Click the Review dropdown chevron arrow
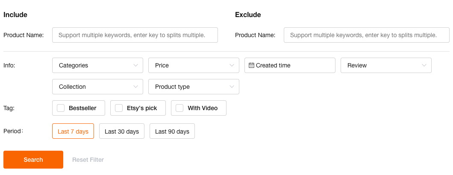 (x=424, y=65)
